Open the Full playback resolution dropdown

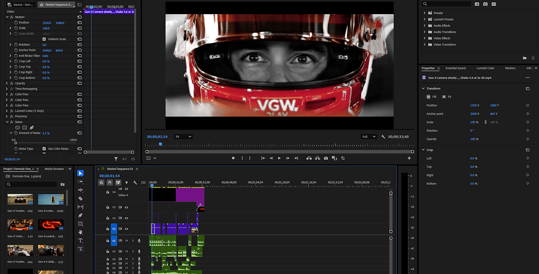coord(368,137)
